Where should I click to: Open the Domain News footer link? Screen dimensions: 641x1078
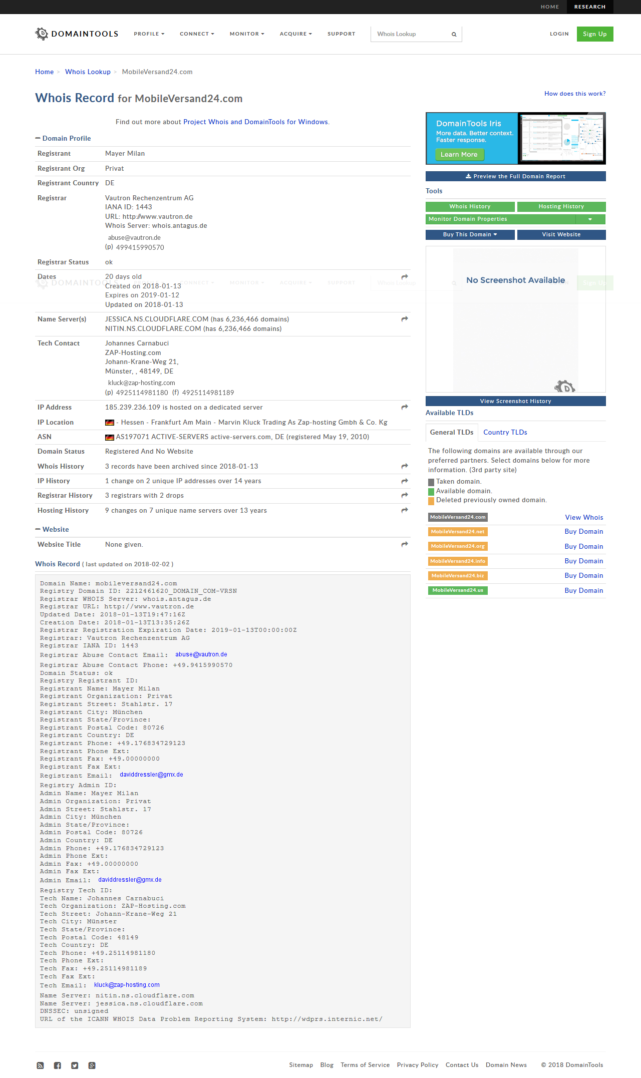(x=506, y=1065)
